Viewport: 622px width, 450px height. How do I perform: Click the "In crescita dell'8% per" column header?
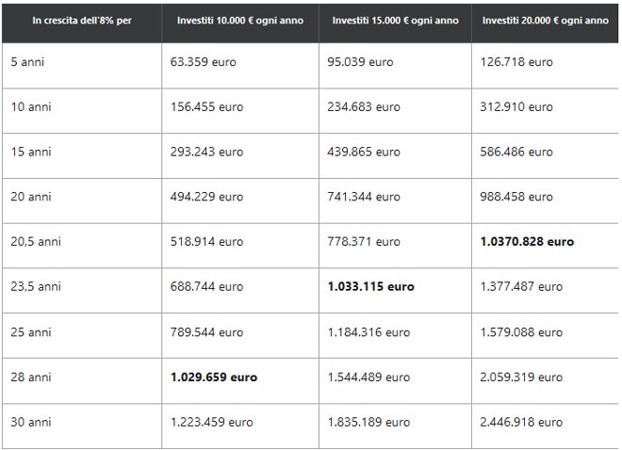point(81,21)
